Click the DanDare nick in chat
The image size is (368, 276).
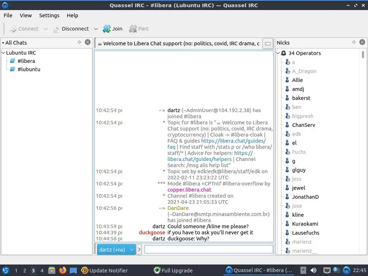click(178, 208)
